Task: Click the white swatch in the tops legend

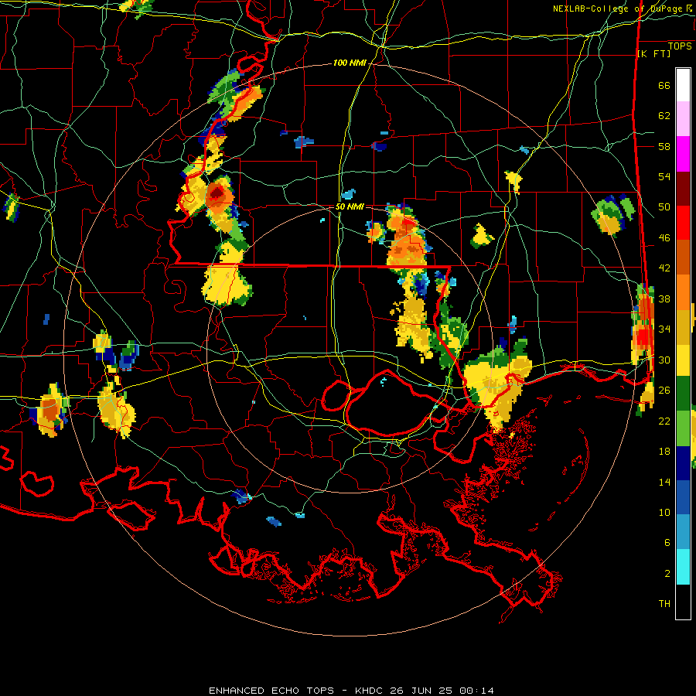Action: click(x=683, y=85)
